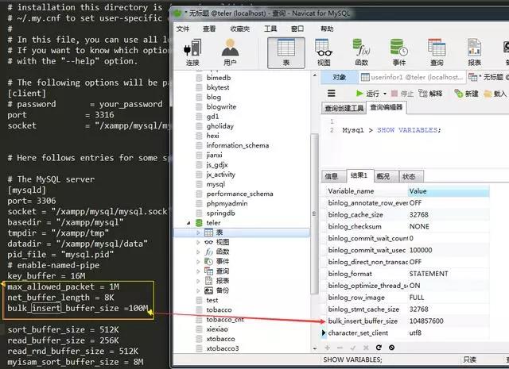This screenshot has width=509, height=369.
Task: Open the 工具 menu
Action: point(270,29)
